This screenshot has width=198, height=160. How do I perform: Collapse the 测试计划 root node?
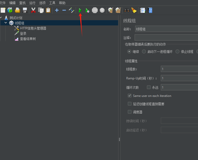(x=1, y=18)
